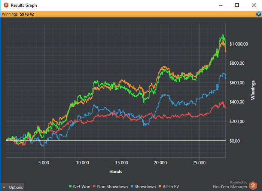Expand the Options panel
Image resolution: width=262 pixels, height=191 pixels.
12,187
